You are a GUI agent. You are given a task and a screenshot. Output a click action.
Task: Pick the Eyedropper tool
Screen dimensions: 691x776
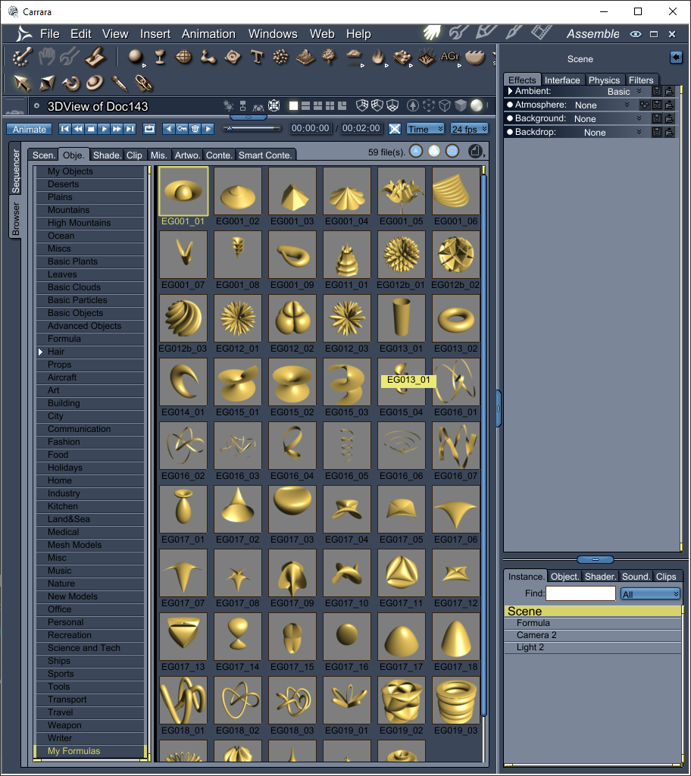119,83
